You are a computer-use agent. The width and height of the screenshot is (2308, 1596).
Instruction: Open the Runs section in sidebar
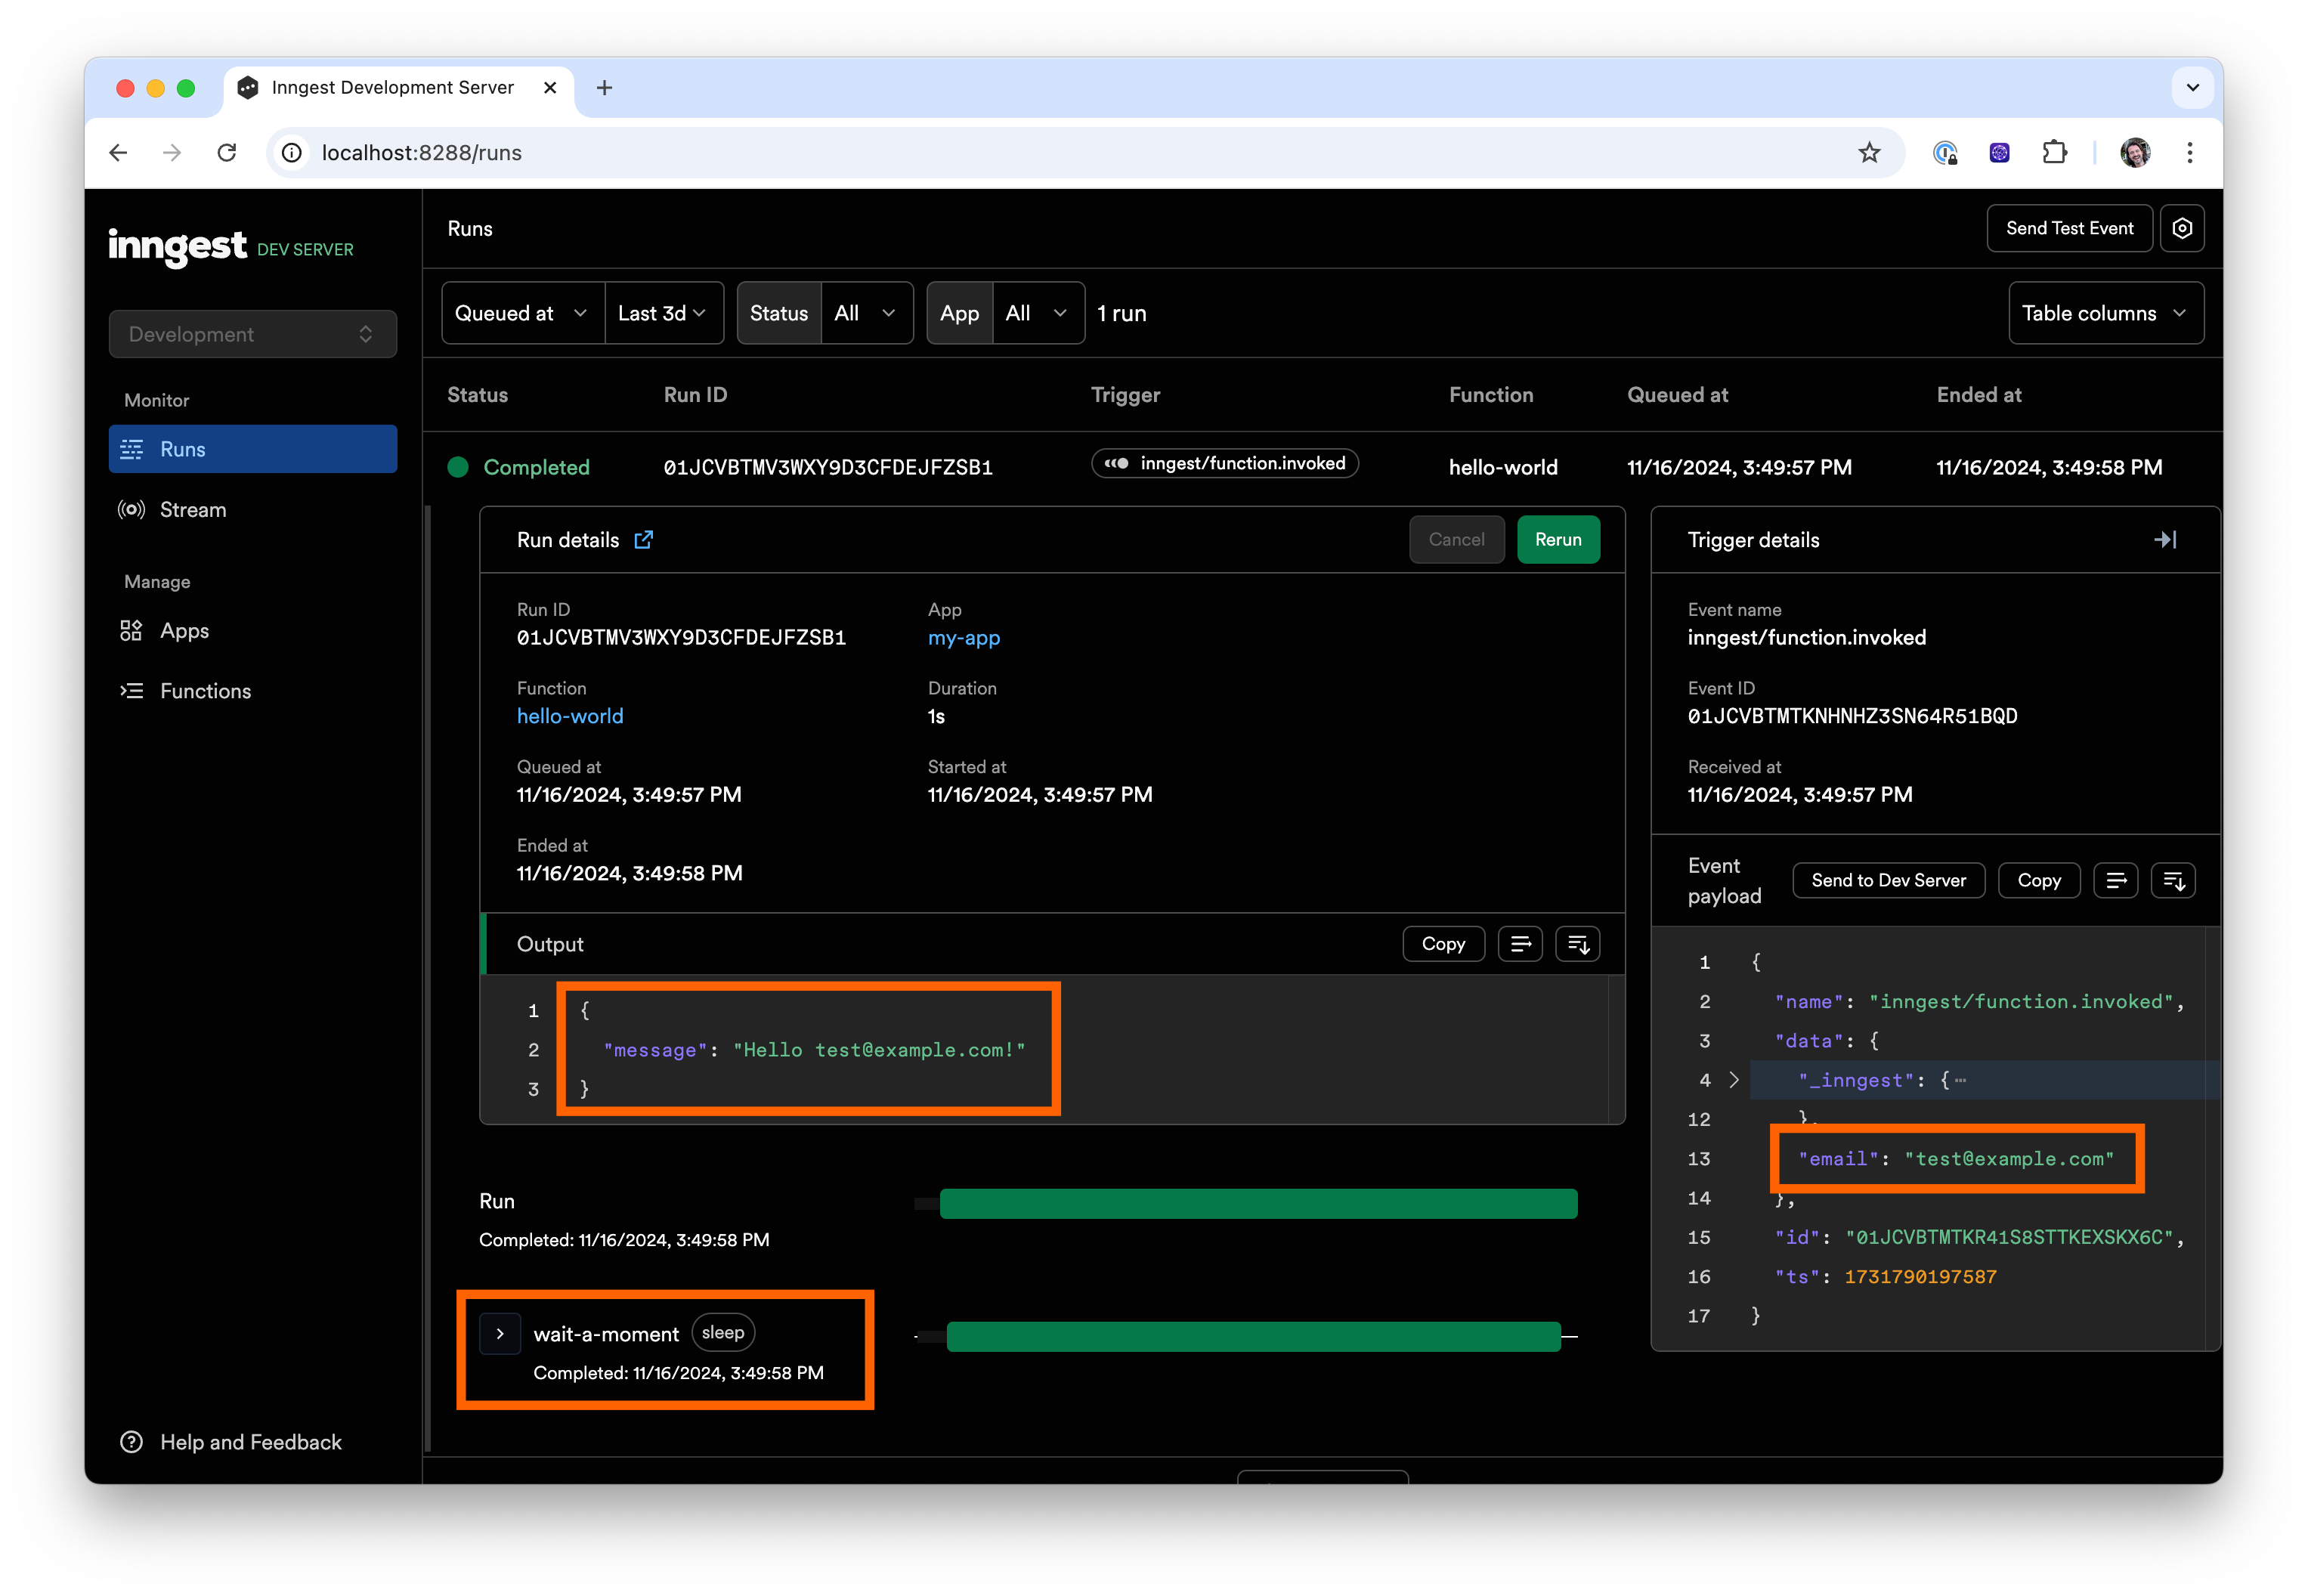point(182,448)
